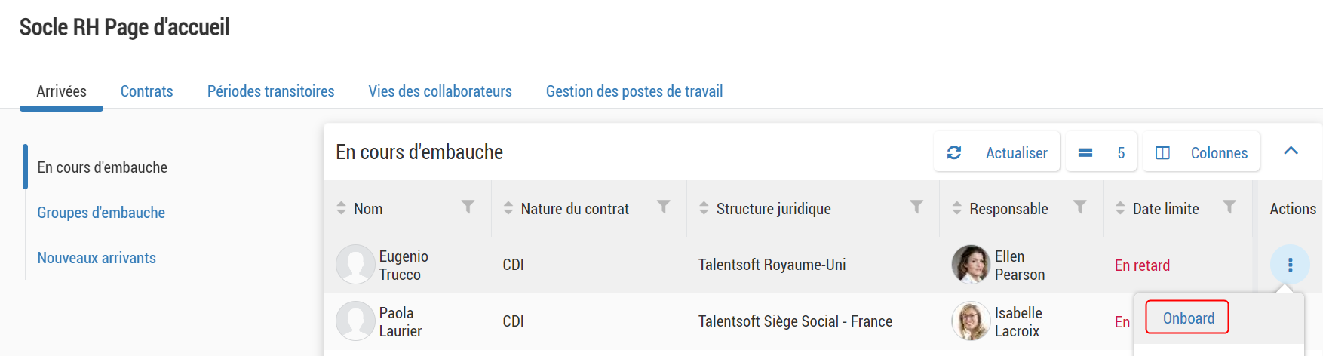Sort by the Date limite column
1323x356 pixels.
[1120, 208]
